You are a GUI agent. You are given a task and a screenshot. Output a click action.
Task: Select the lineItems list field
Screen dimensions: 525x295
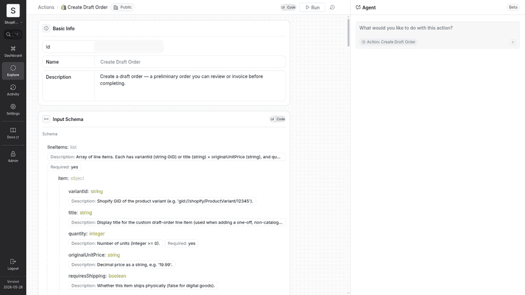pyautogui.click(x=62, y=147)
